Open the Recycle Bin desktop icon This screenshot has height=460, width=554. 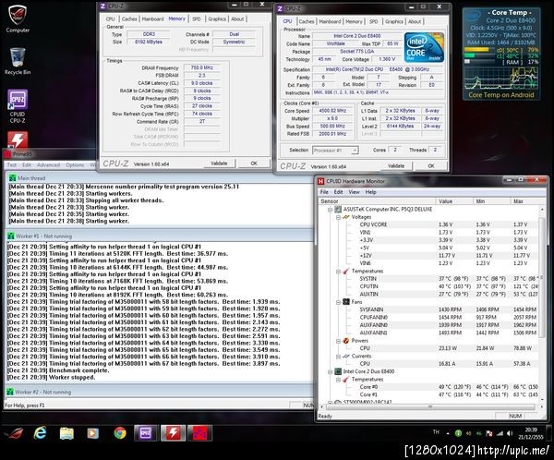click(x=18, y=61)
